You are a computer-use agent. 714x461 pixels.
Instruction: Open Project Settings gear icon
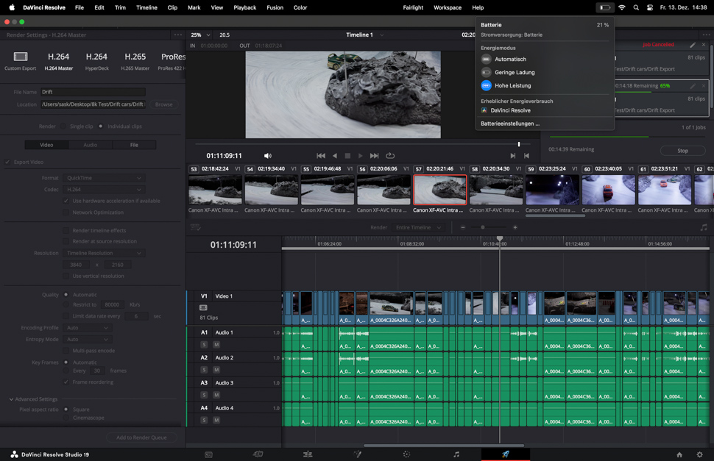[700, 454]
